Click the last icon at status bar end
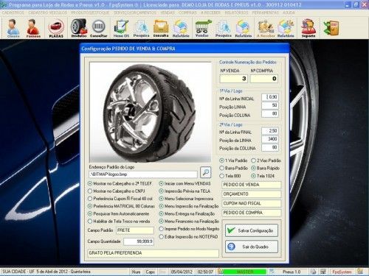 (360, 272)
